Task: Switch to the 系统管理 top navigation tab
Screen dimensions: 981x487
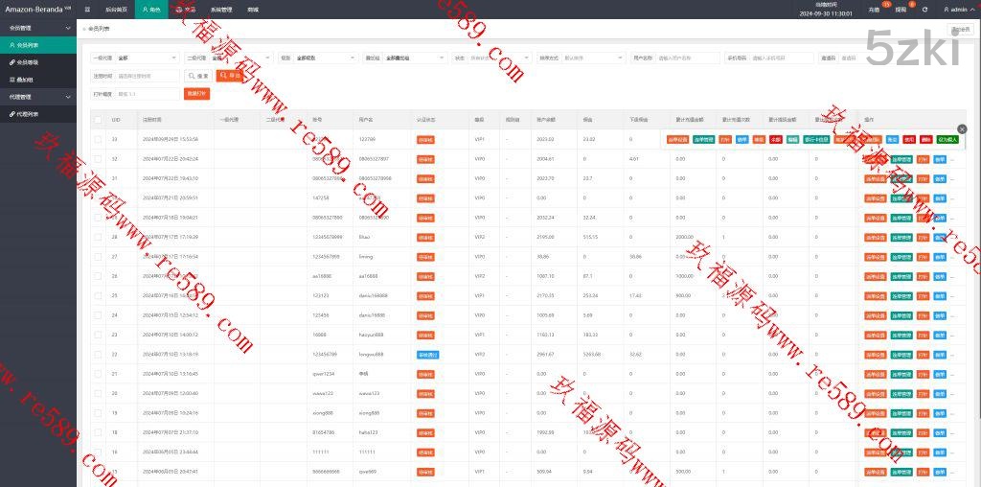Action: click(221, 10)
